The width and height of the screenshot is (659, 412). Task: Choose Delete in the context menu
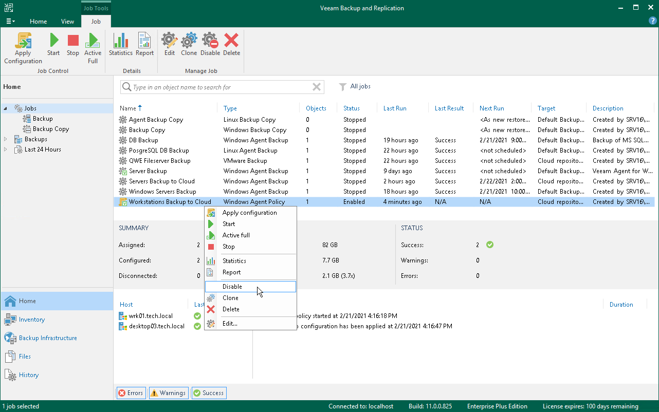pos(250,309)
